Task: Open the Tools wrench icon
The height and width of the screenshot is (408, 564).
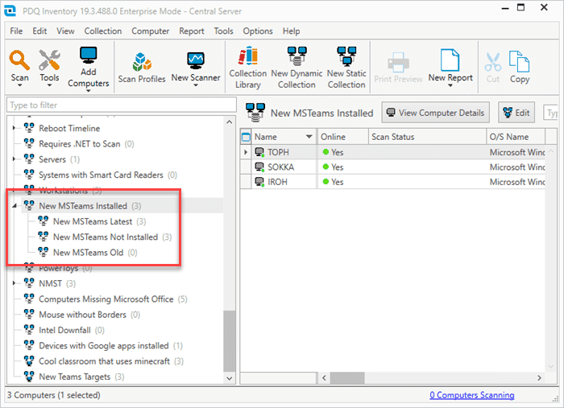Action: (x=49, y=60)
